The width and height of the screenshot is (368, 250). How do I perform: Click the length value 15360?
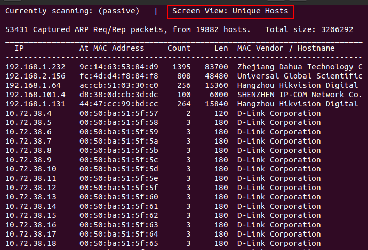(216, 85)
